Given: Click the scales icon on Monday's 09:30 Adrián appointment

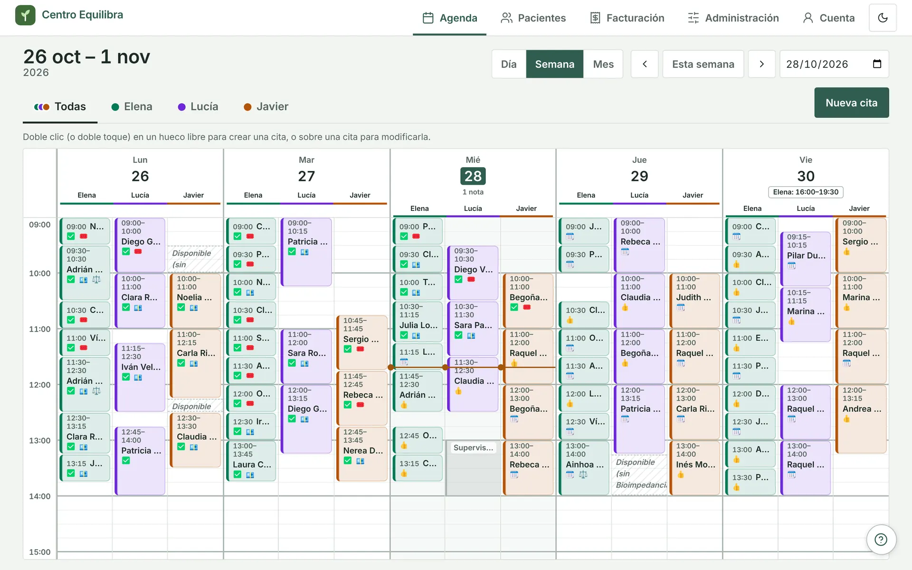Looking at the screenshot, I should (x=96, y=280).
